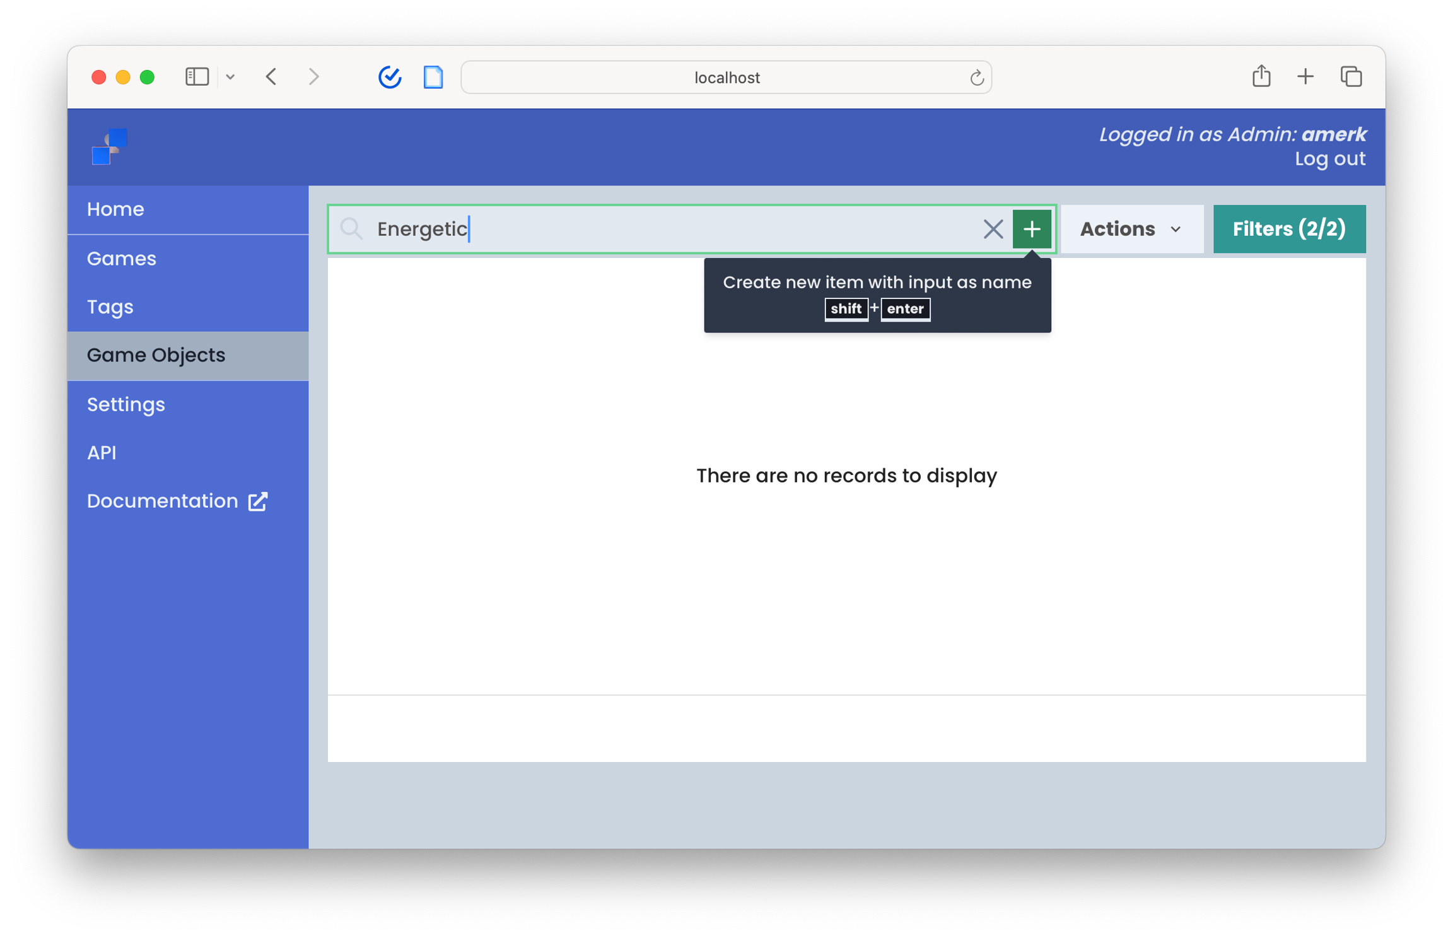
Task: Open sidebar chevron dropdown in Safari toolbar
Action: [230, 77]
